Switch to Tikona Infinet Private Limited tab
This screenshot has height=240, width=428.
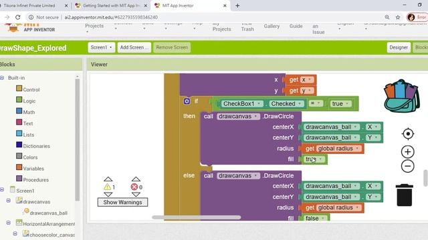(x=29, y=5)
